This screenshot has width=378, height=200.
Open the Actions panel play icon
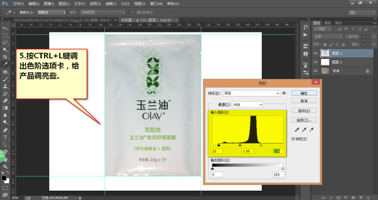306,35
